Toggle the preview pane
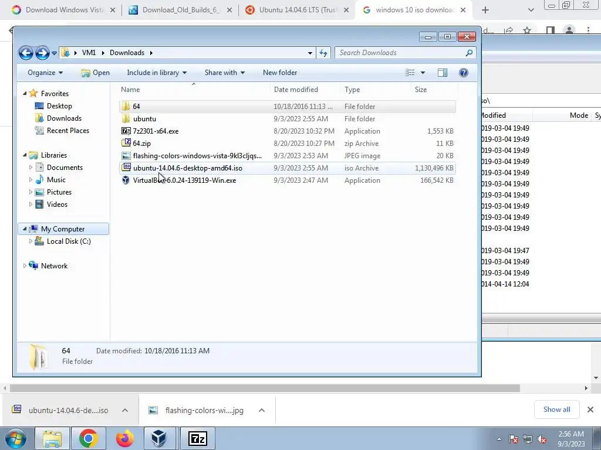601x450 pixels. point(443,72)
